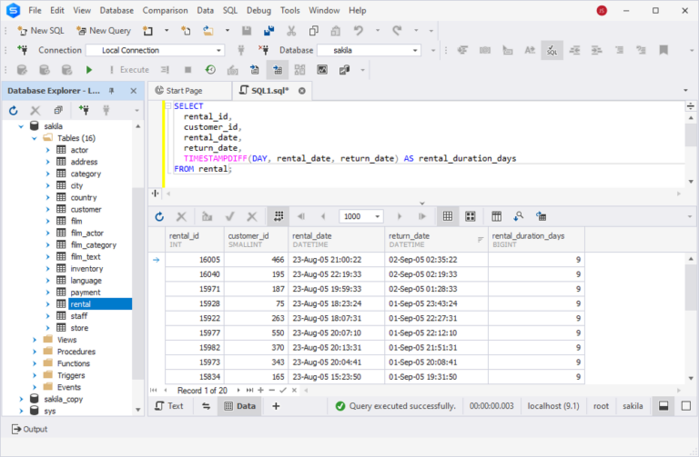Click the green Execute arrow in the toolbar

(89, 70)
